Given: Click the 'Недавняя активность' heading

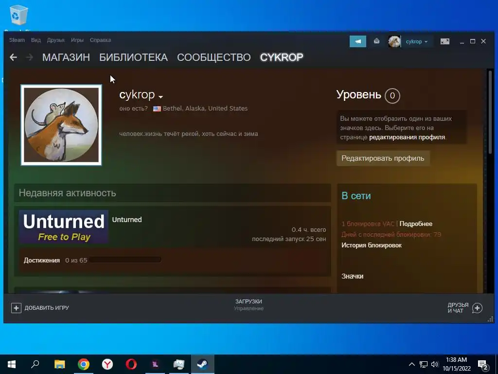Looking at the screenshot, I should click(67, 193).
